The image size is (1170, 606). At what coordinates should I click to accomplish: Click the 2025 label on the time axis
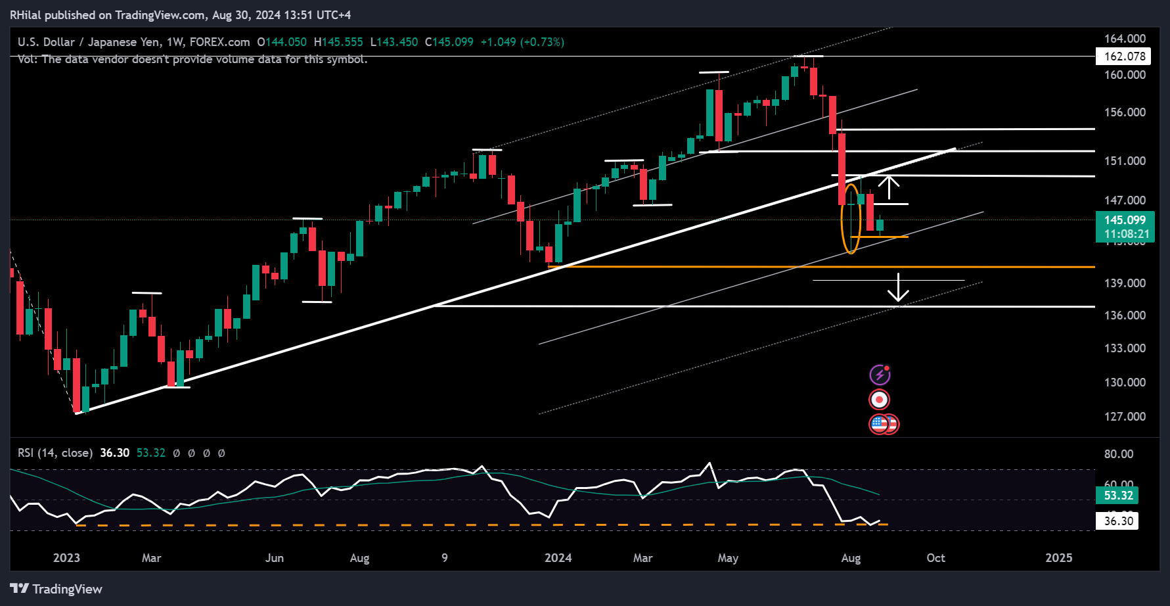point(1059,558)
